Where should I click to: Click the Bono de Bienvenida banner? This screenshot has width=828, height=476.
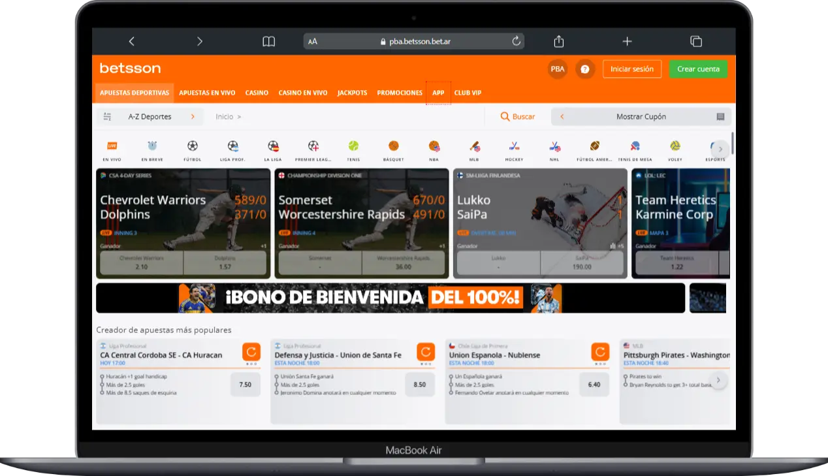click(390, 298)
